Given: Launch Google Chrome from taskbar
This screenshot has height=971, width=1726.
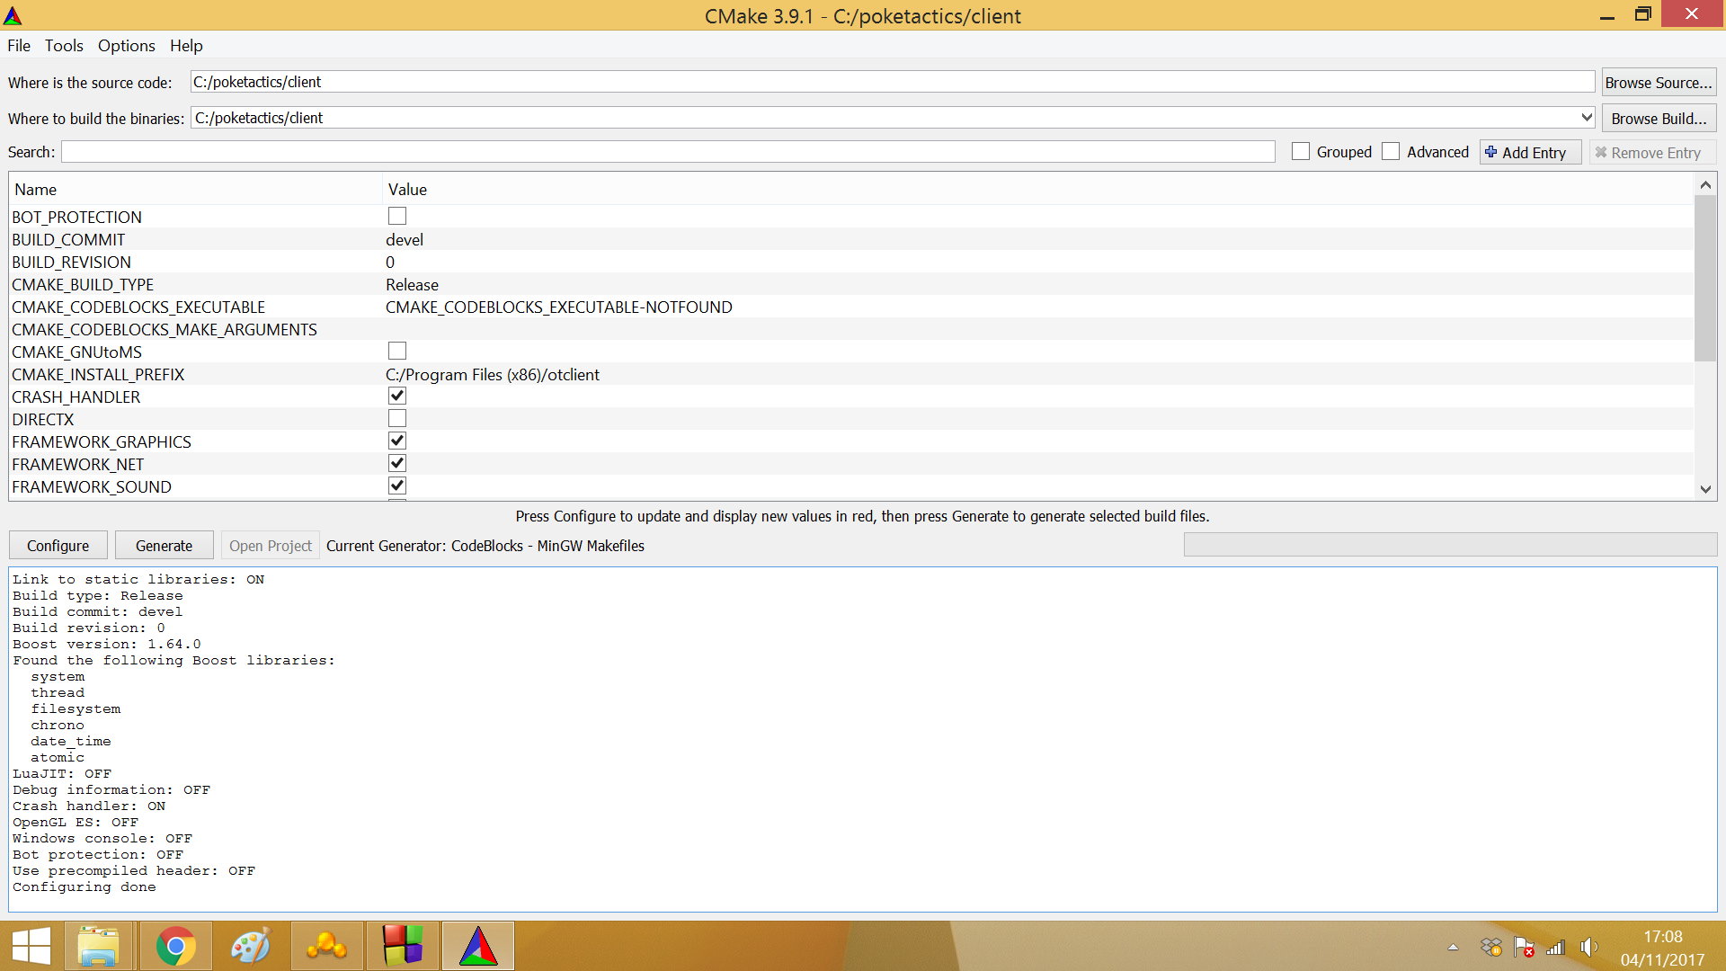Looking at the screenshot, I should [175, 947].
